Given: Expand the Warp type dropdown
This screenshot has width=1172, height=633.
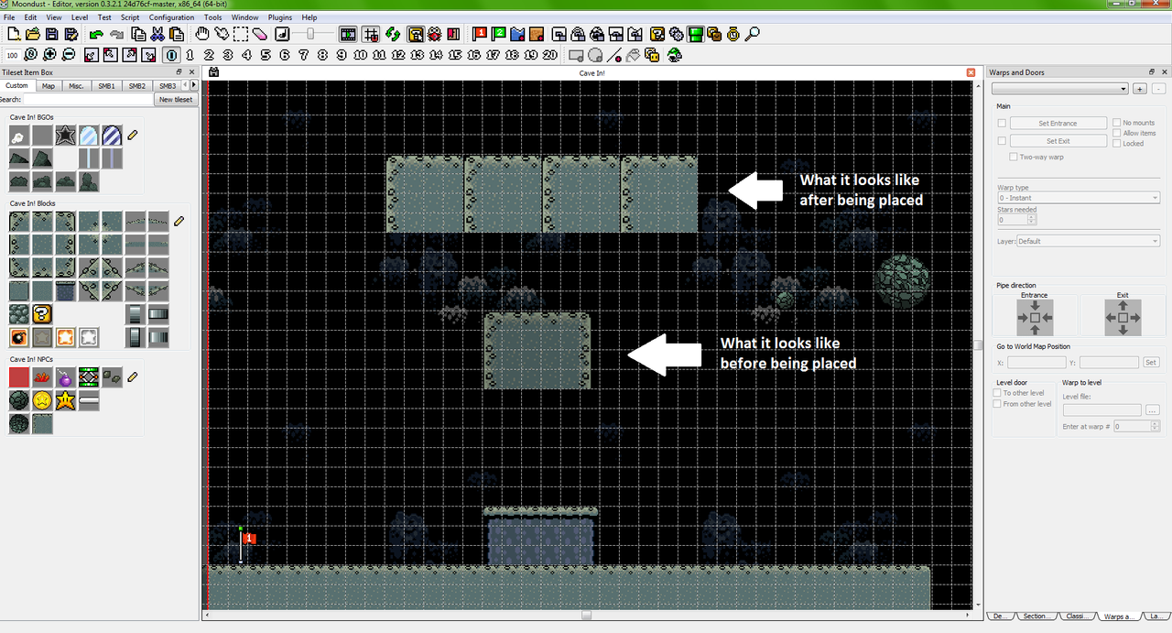Looking at the screenshot, I should 1079,198.
